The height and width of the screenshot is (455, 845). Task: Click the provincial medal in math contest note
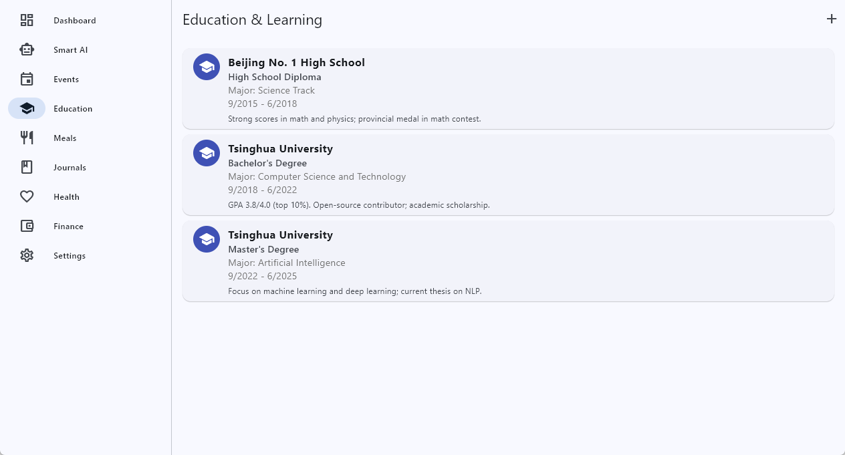point(354,119)
